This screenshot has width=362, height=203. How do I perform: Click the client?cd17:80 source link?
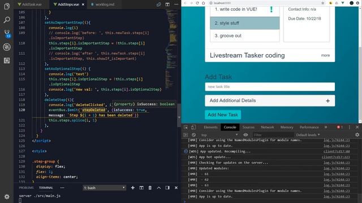point(337,152)
